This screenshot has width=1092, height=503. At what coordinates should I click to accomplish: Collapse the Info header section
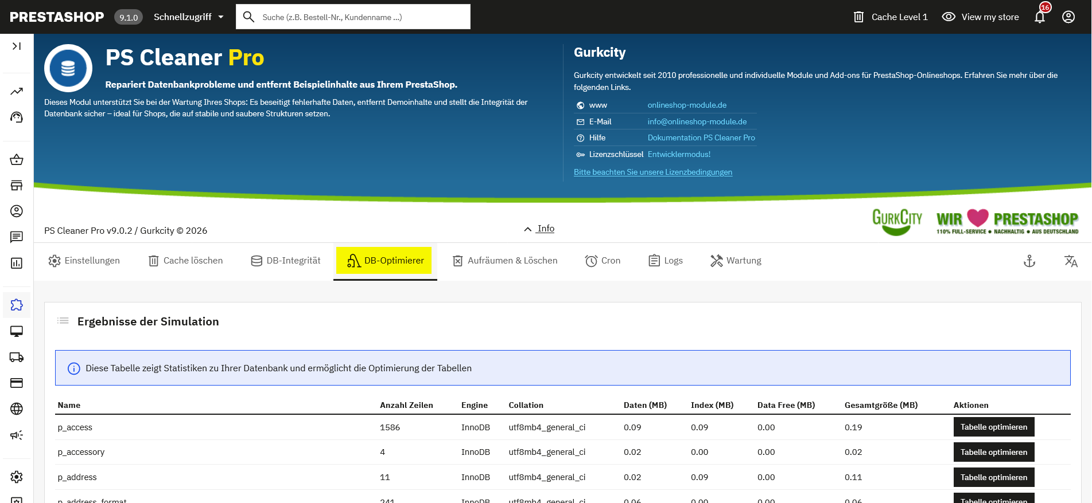(539, 229)
